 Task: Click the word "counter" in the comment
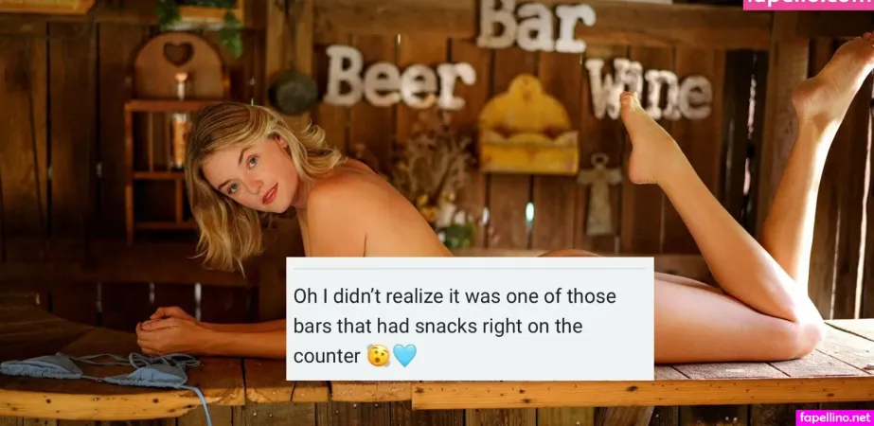pyautogui.click(x=327, y=357)
